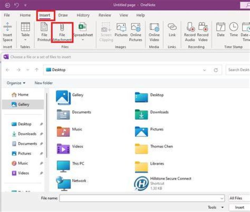Viewport: 250px width, 212px height.
Task: Choose File Attachment paperclip icon
Action: 62,27
